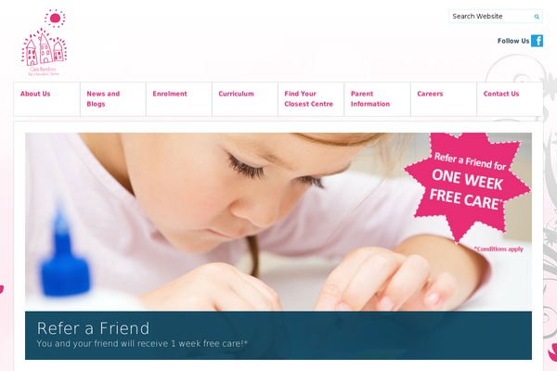Viewport: 557px width, 371px height.
Task: Click the dark blue slide caption bar
Action: [x=278, y=336]
